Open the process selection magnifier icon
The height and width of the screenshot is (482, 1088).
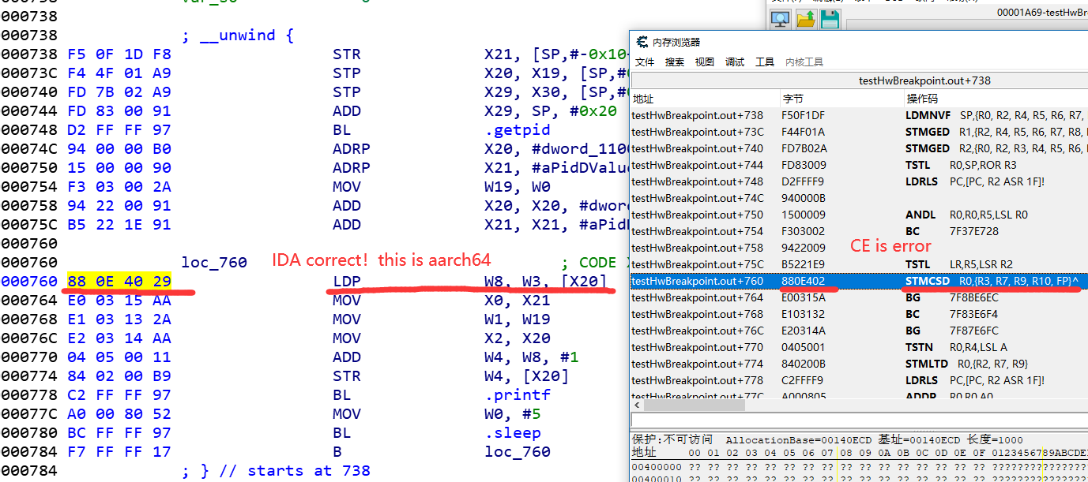click(x=781, y=20)
